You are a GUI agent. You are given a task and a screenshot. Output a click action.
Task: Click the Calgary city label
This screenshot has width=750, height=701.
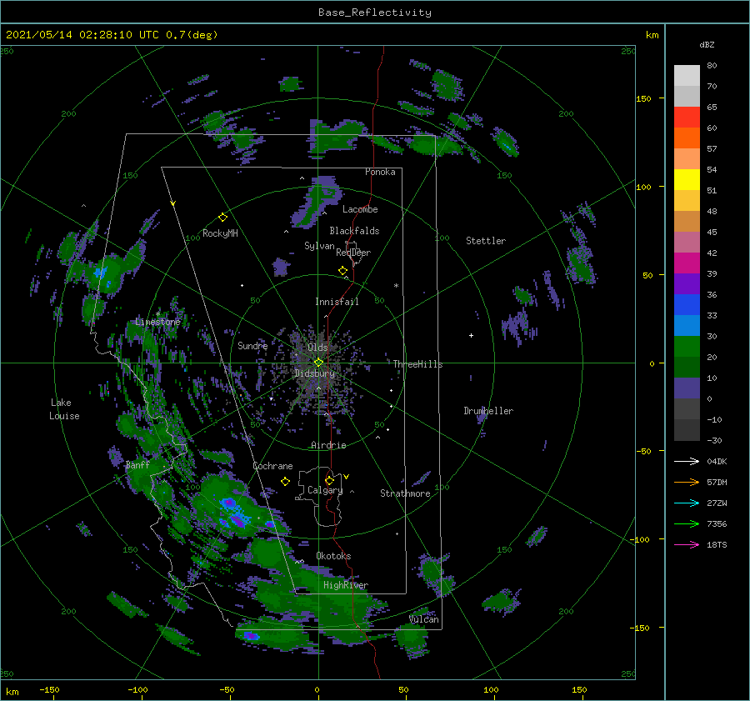pyautogui.click(x=325, y=490)
